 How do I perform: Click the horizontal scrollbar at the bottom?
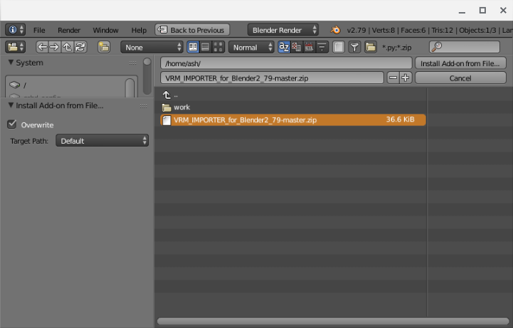point(333,322)
